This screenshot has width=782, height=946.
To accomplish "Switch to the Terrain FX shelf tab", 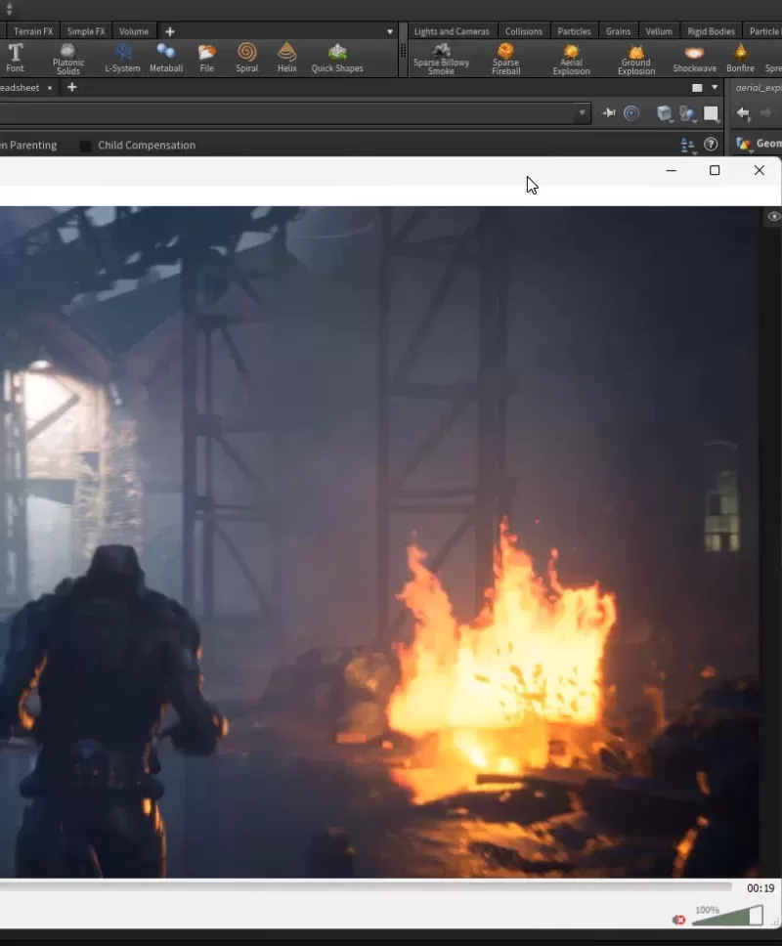I will point(33,31).
